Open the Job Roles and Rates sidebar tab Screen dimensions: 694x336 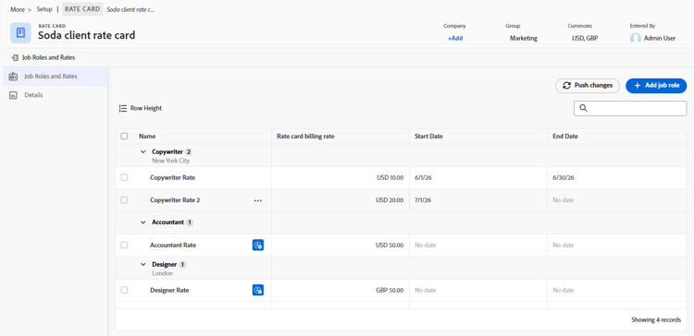[x=56, y=77]
